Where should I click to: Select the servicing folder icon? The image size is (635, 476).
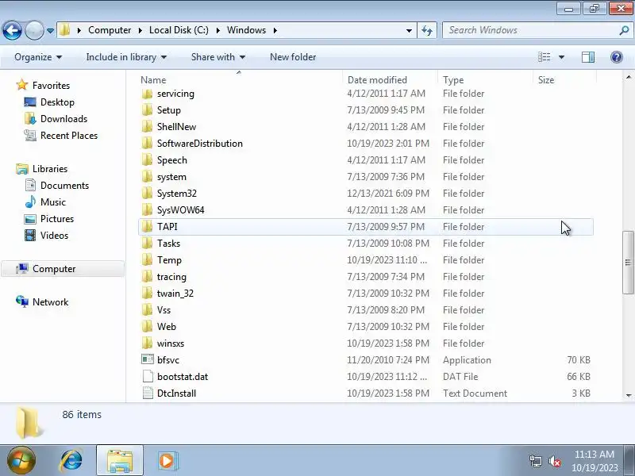click(x=148, y=94)
